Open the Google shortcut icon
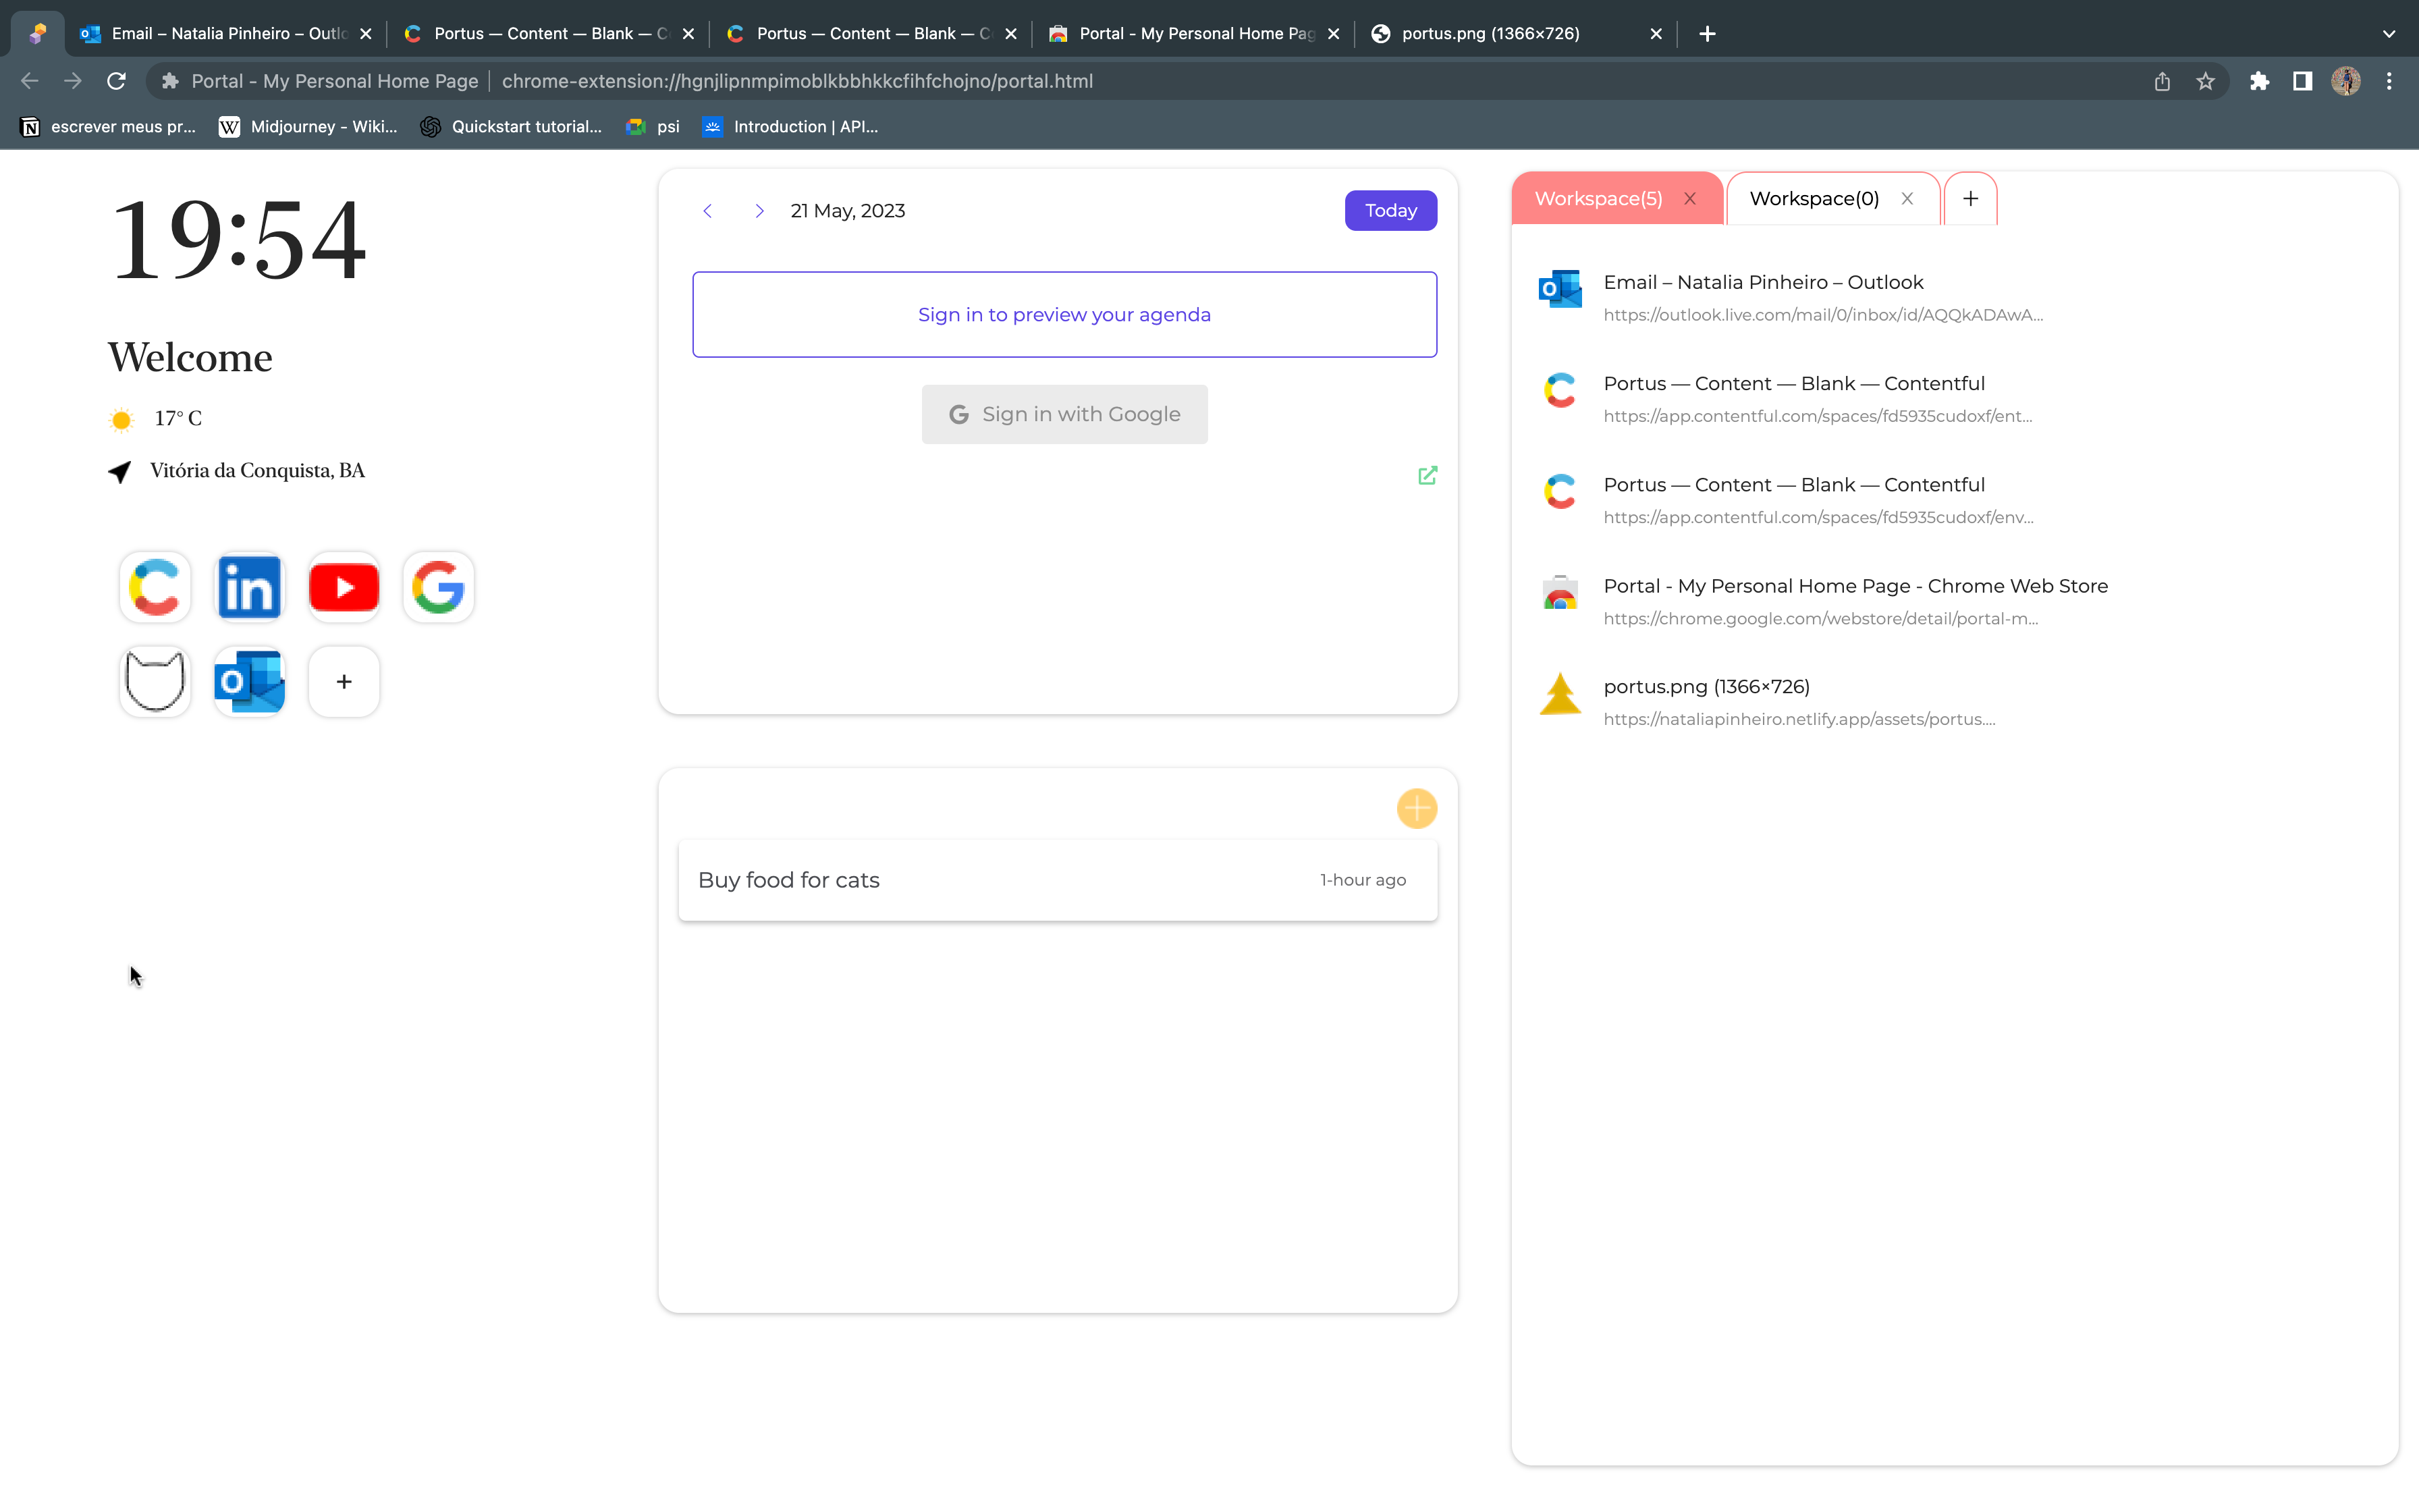This screenshot has width=2419, height=1512. (x=438, y=587)
